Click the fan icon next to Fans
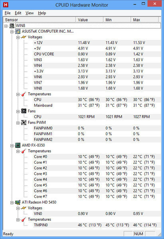 click(24, 111)
